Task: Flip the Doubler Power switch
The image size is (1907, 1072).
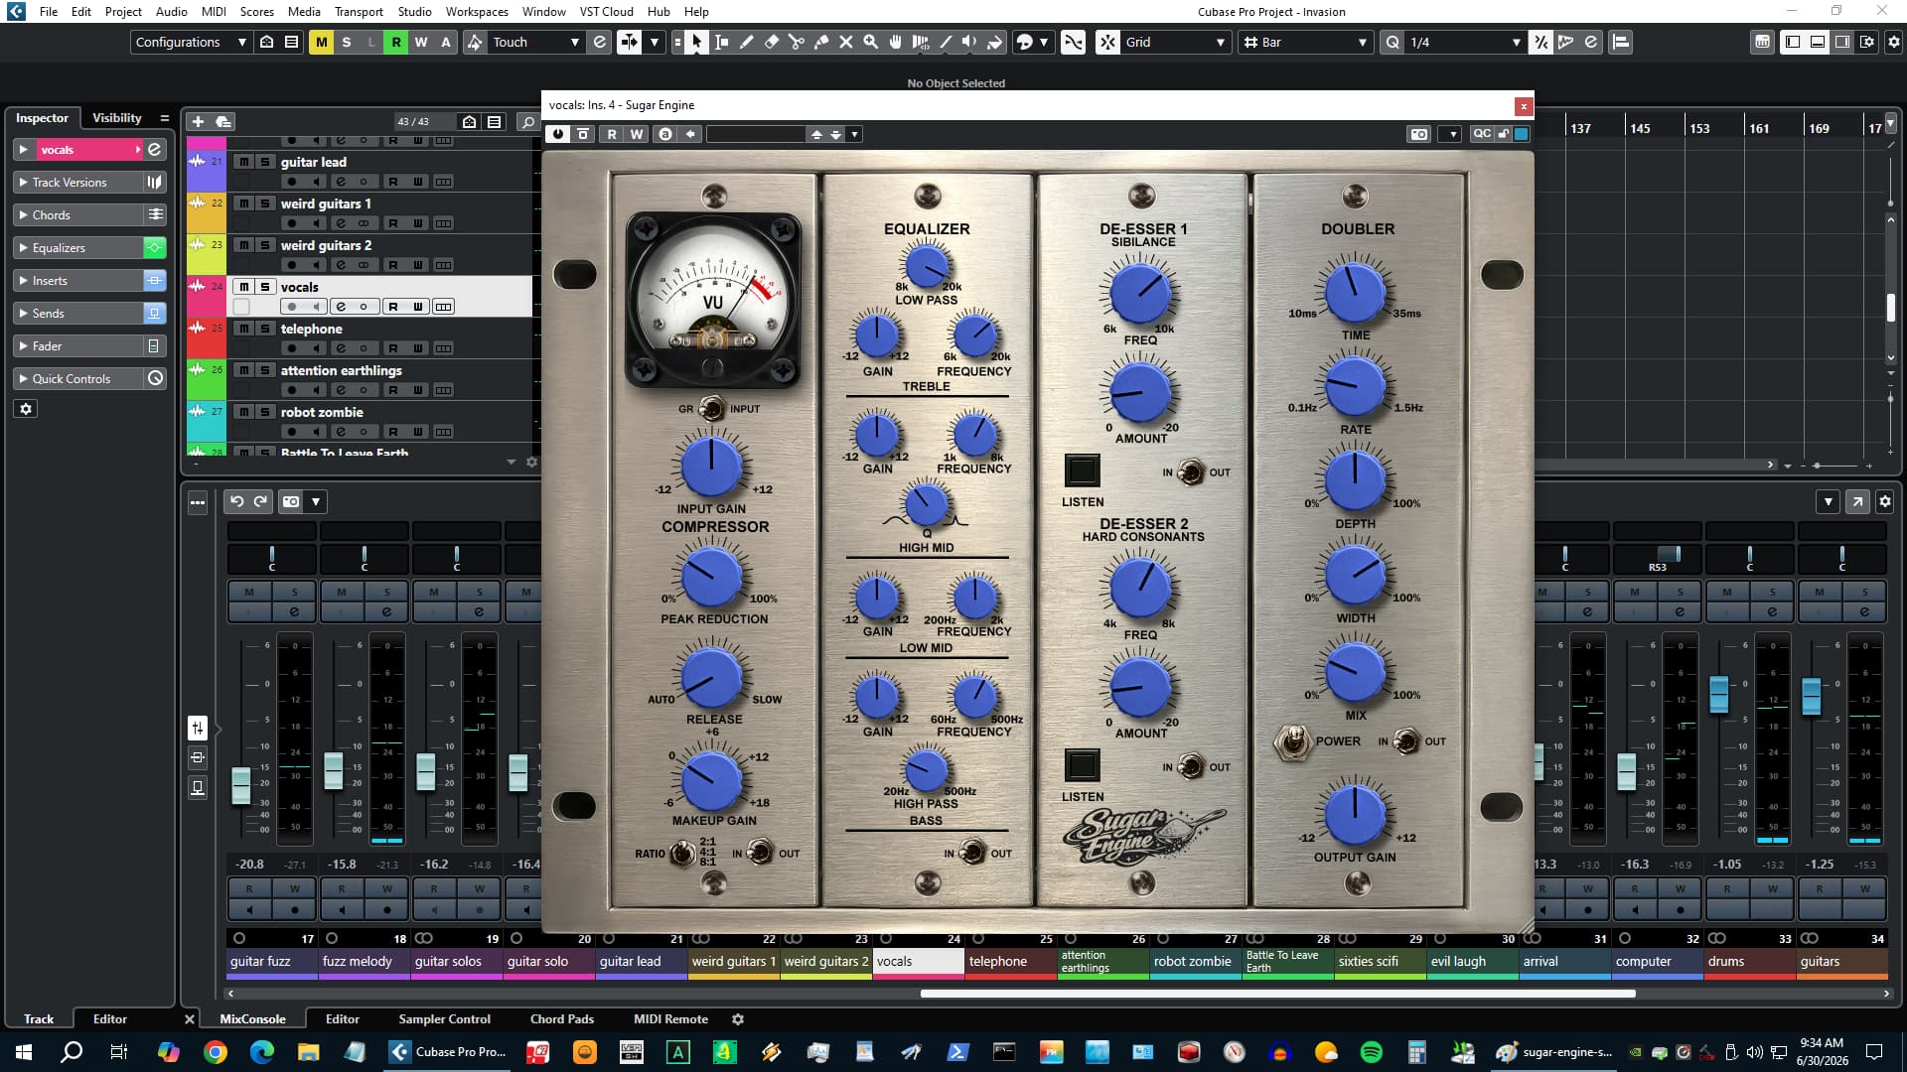Action: pos(1292,741)
